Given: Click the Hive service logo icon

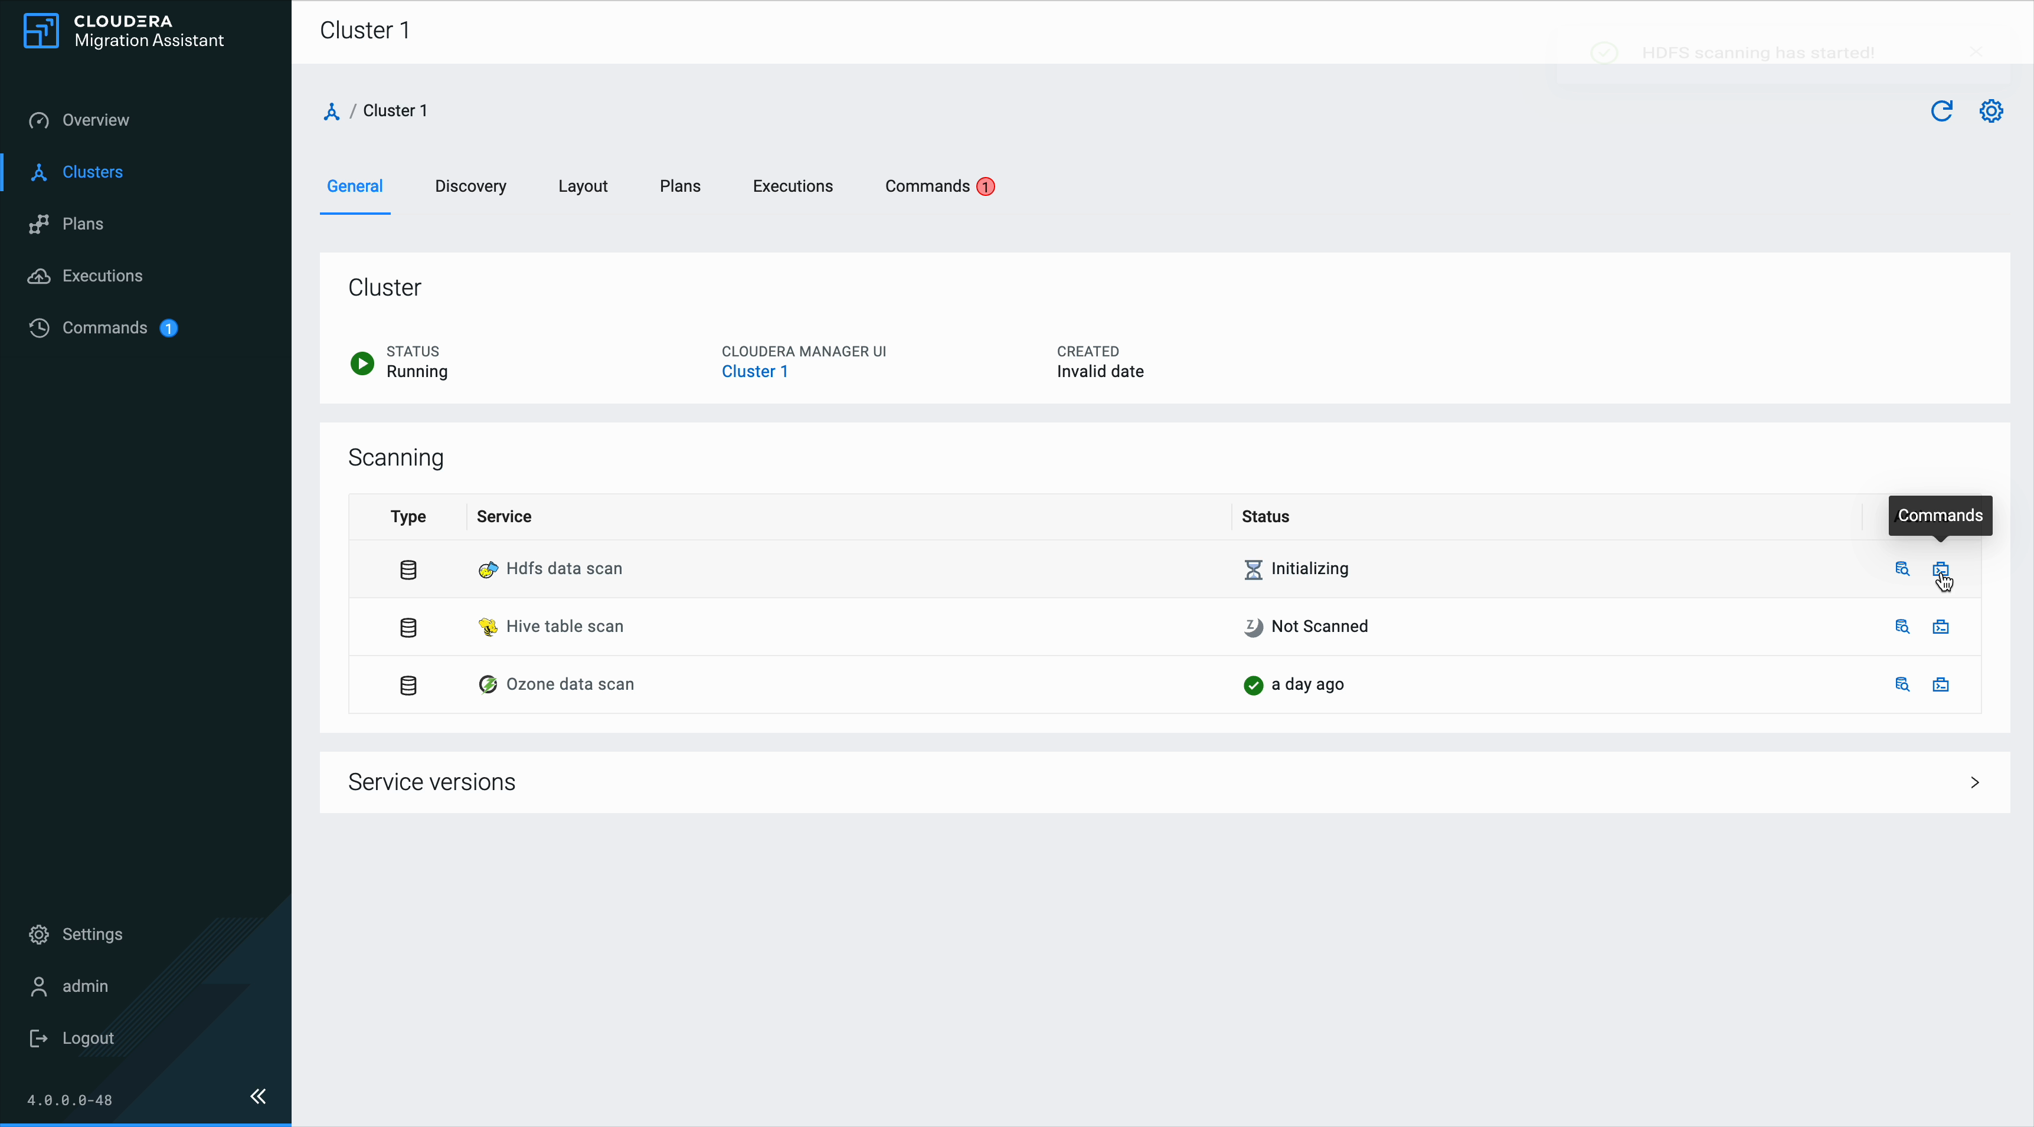Looking at the screenshot, I should coord(488,627).
